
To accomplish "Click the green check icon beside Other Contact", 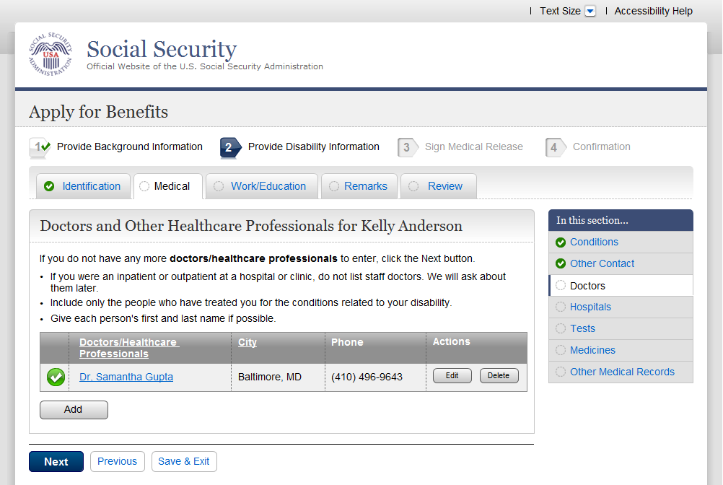I will tap(561, 264).
